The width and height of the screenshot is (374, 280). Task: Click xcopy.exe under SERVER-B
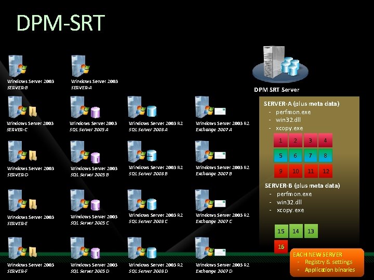click(x=290, y=210)
